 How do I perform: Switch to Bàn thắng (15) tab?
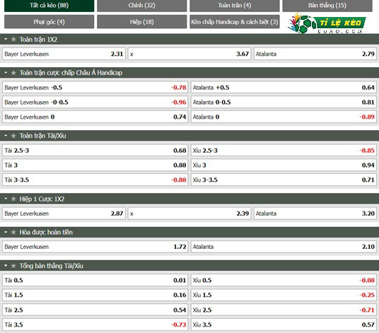[327, 6]
